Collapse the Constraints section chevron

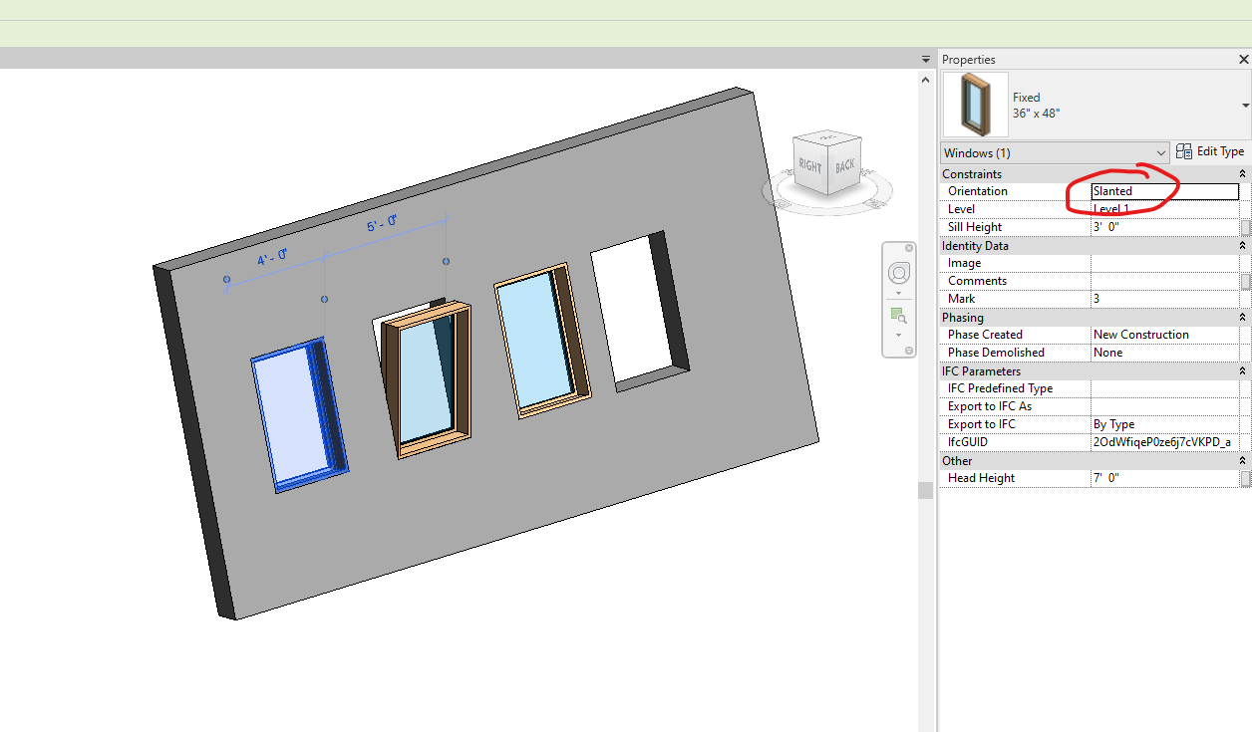click(x=1242, y=173)
